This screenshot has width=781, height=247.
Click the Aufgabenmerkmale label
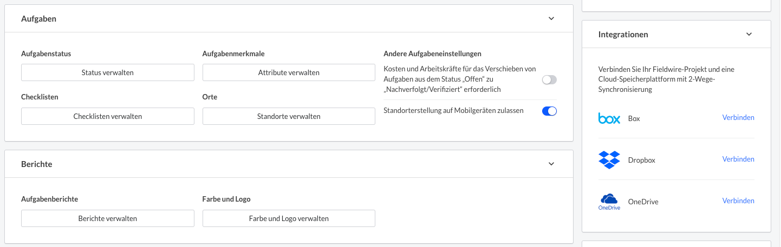coord(233,54)
